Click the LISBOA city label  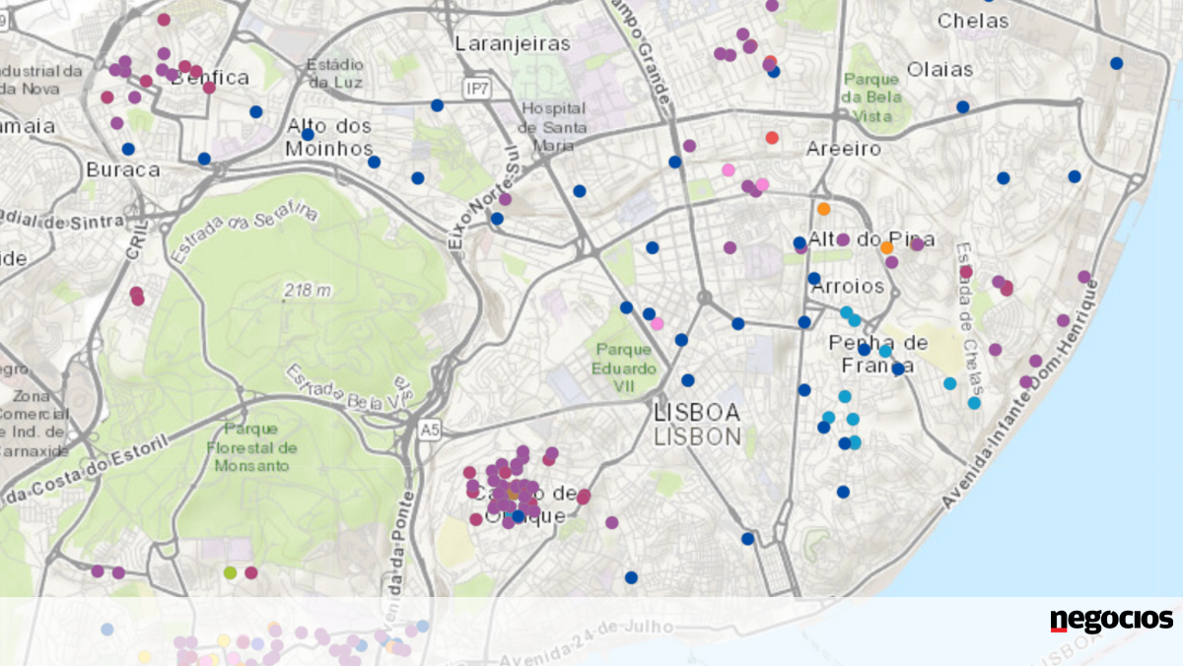pos(696,412)
